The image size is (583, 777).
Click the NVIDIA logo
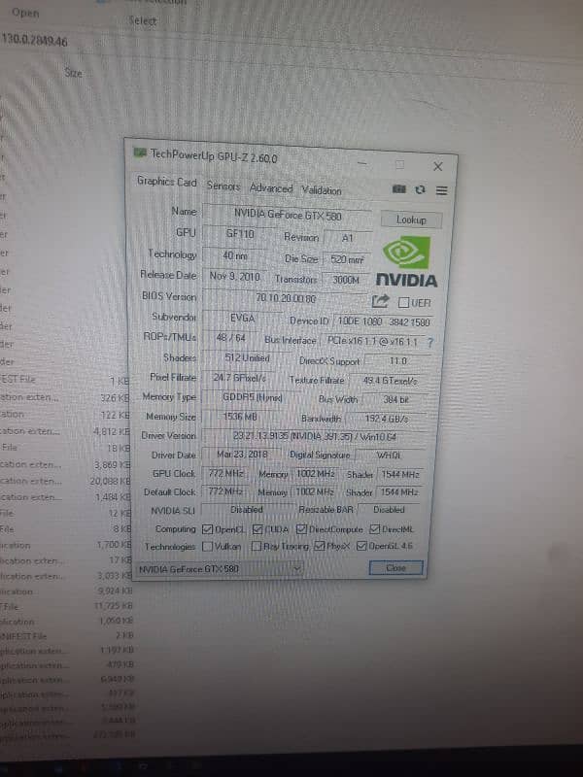[406, 261]
